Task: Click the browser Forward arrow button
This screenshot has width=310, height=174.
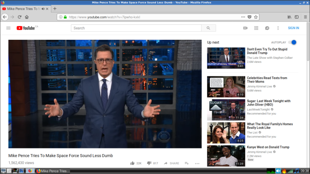Action: [12, 17]
